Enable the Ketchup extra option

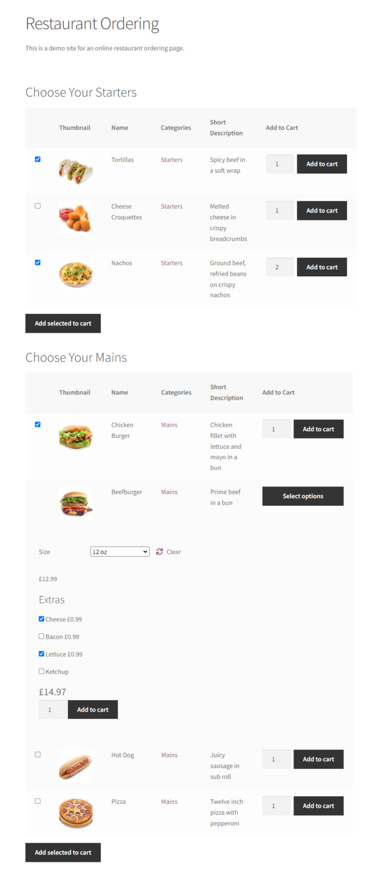tap(40, 671)
